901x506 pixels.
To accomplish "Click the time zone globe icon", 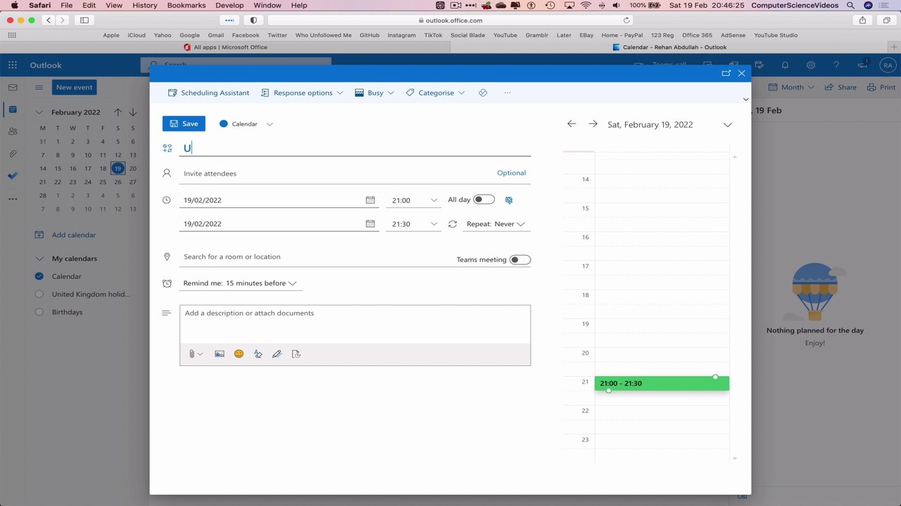I will pos(509,200).
